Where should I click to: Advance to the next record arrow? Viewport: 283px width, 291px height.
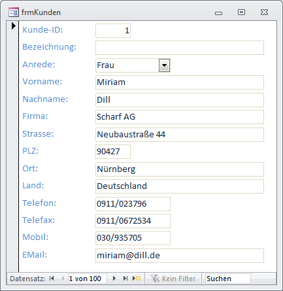pos(114,279)
